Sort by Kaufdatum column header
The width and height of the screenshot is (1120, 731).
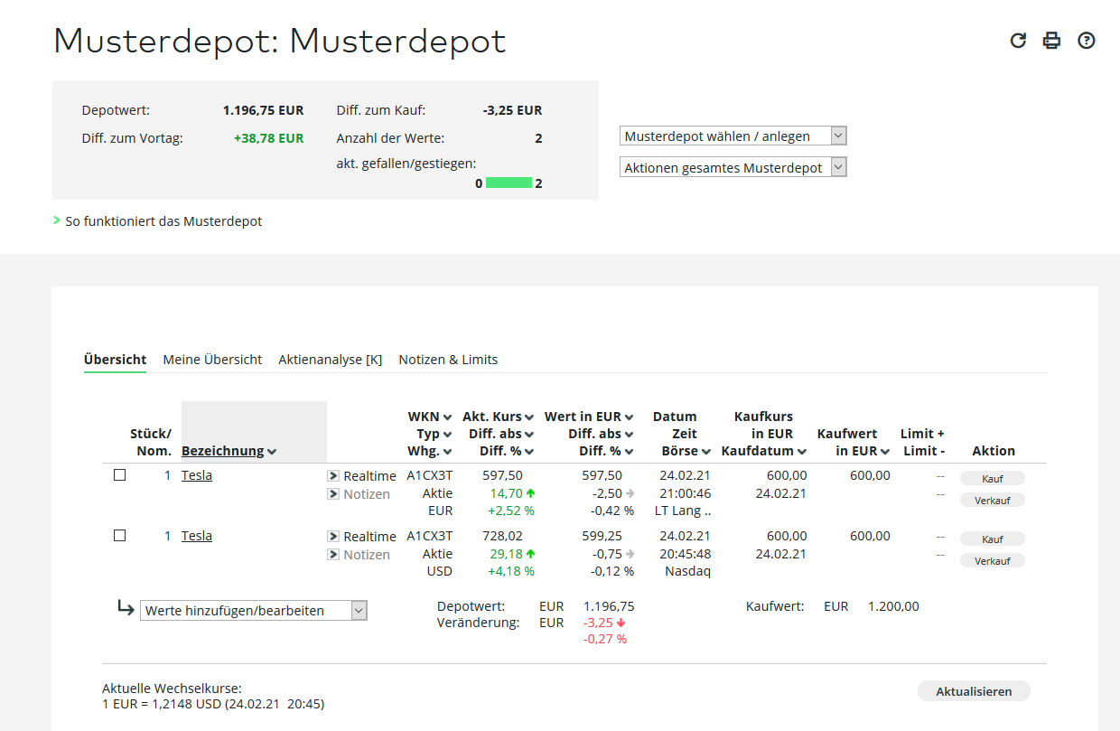(764, 451)
